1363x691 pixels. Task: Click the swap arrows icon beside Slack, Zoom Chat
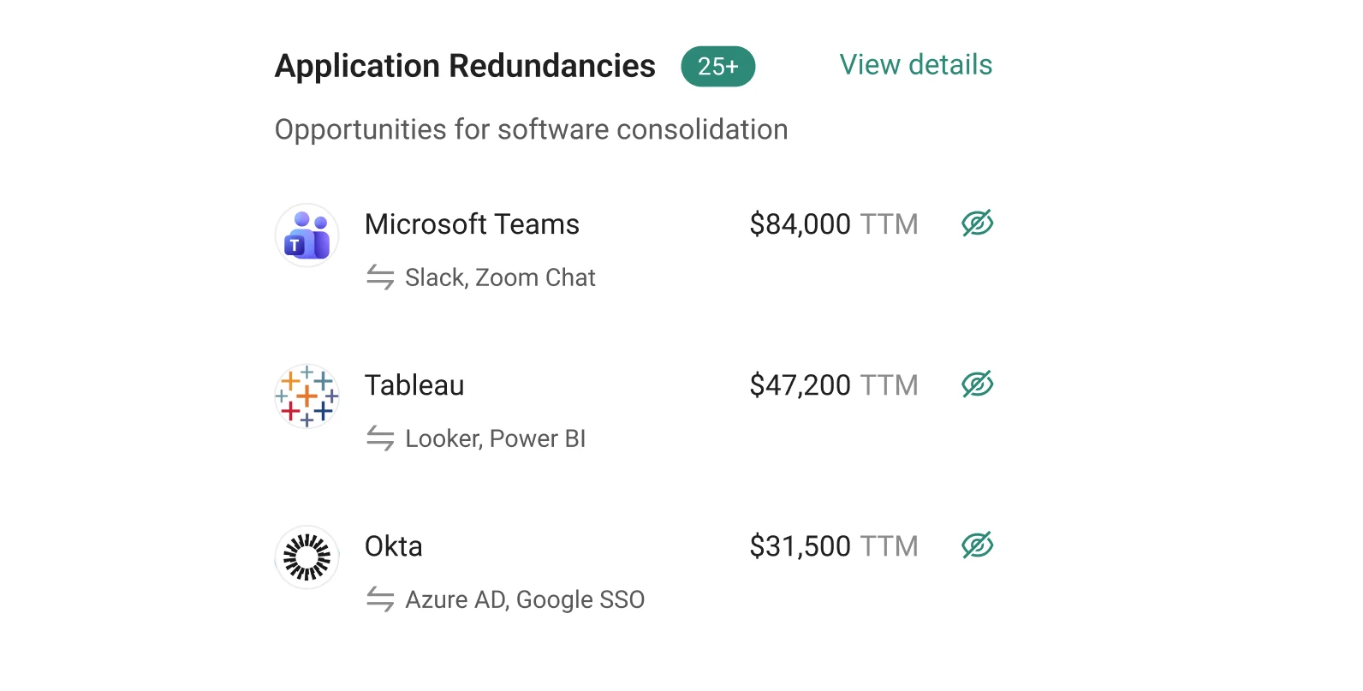(x=380, y=277)
